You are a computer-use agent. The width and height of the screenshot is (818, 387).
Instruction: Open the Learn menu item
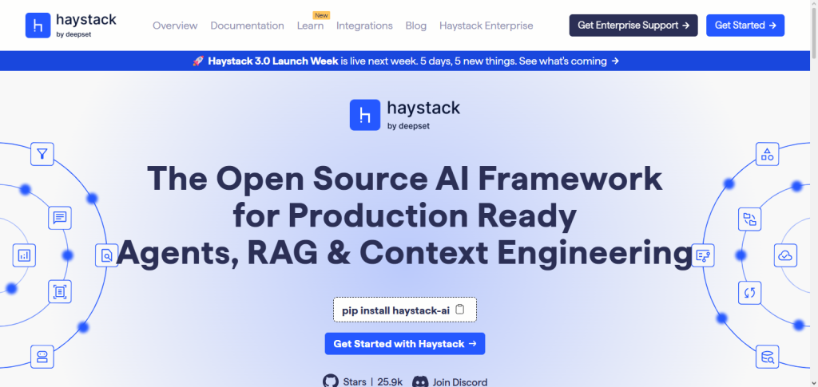click(x=310, y=26)
